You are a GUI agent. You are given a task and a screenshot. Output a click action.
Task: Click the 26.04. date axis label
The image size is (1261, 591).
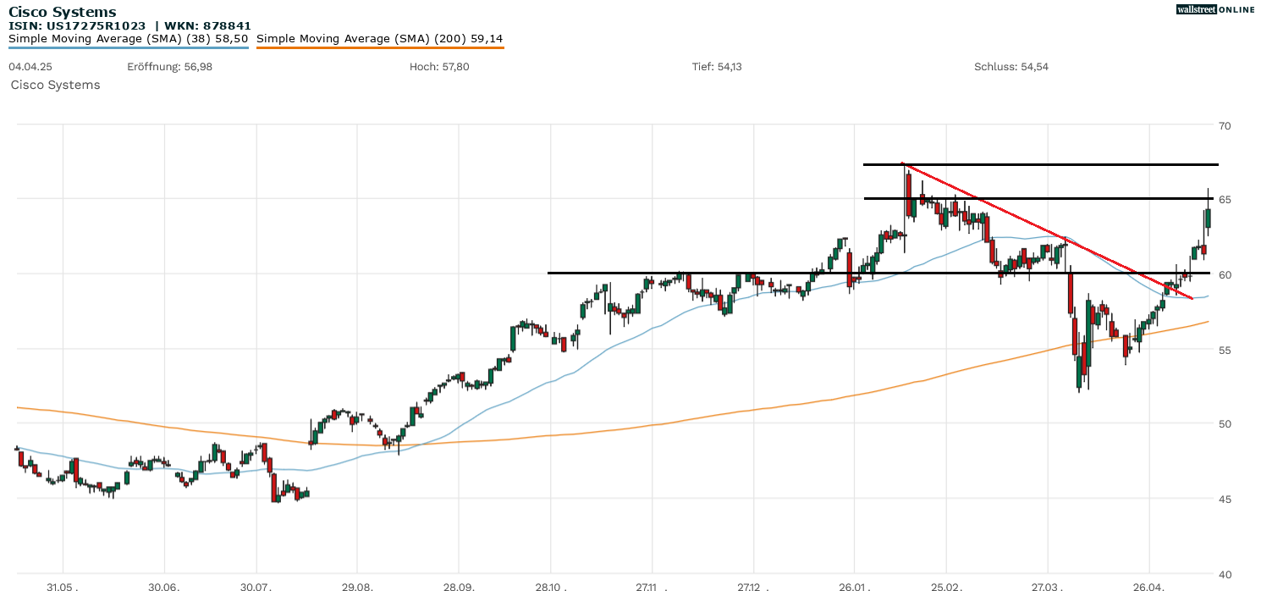[1148, 586]
